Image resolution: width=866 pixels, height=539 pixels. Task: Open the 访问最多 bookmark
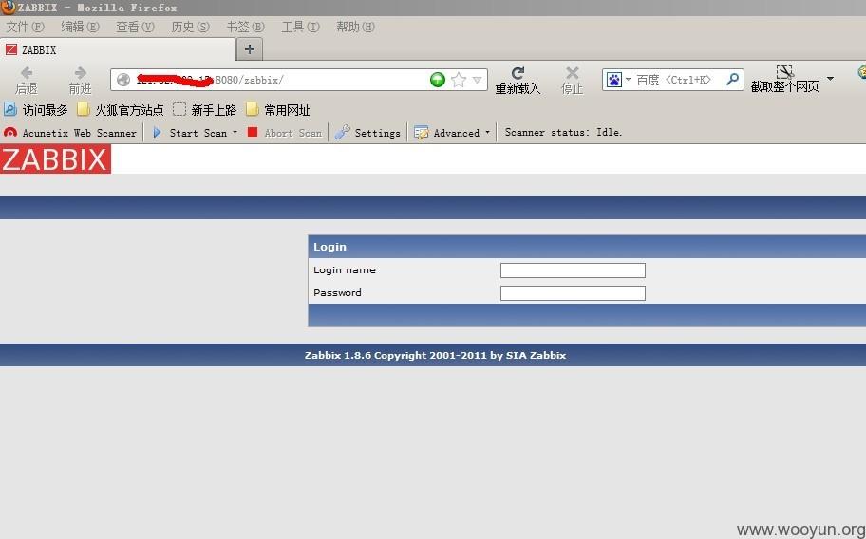click(x=35, y=110)
